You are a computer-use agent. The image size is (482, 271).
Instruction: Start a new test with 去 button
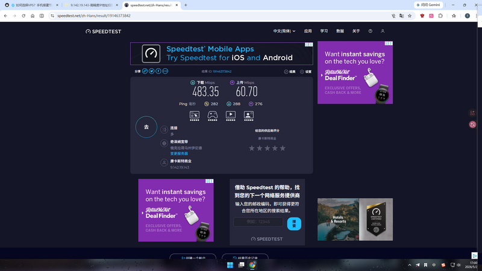pyautogui.click(x=146, y=127)
